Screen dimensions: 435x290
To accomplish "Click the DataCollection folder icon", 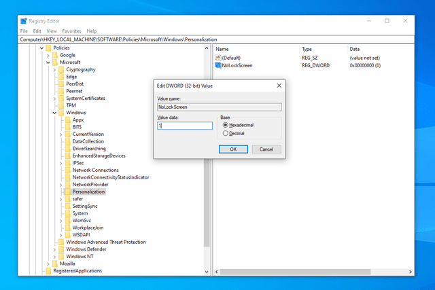I will (68, 142).
